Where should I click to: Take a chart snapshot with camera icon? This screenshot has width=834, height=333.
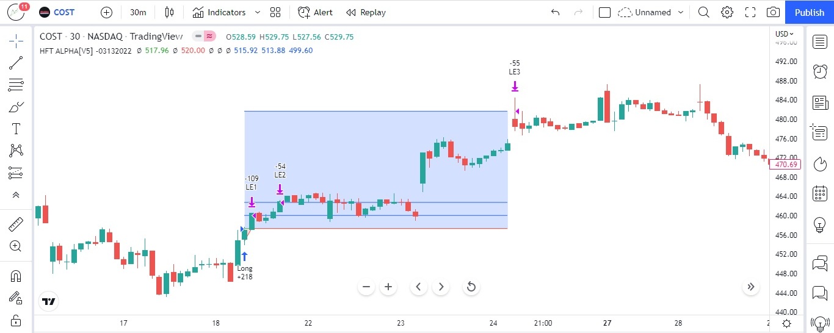pos(773,12)
